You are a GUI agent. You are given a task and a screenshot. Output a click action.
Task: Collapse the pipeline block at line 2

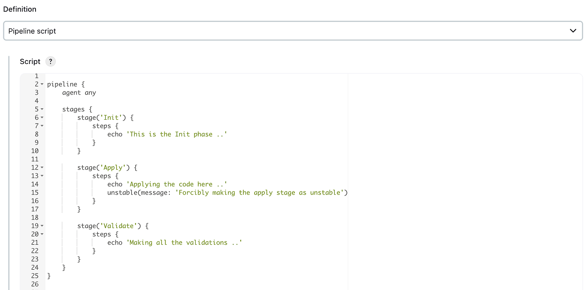[41, 84]
